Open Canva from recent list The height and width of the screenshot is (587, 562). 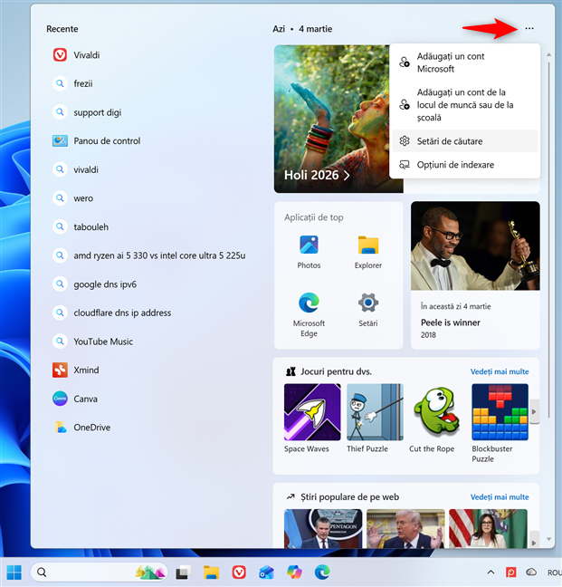(x=86, y=399)
